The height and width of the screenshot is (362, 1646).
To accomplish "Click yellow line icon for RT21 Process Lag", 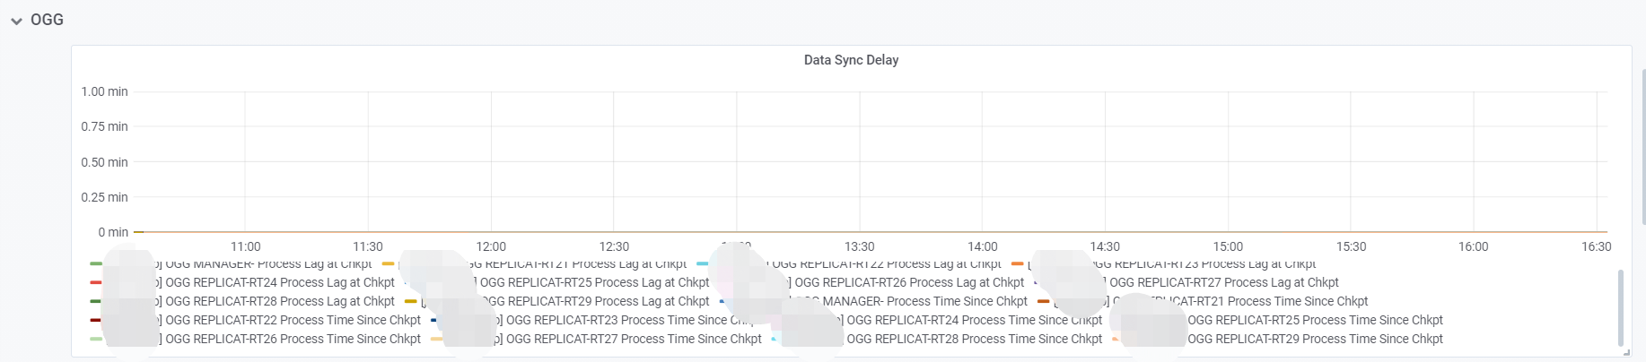I will coord(388,263).
